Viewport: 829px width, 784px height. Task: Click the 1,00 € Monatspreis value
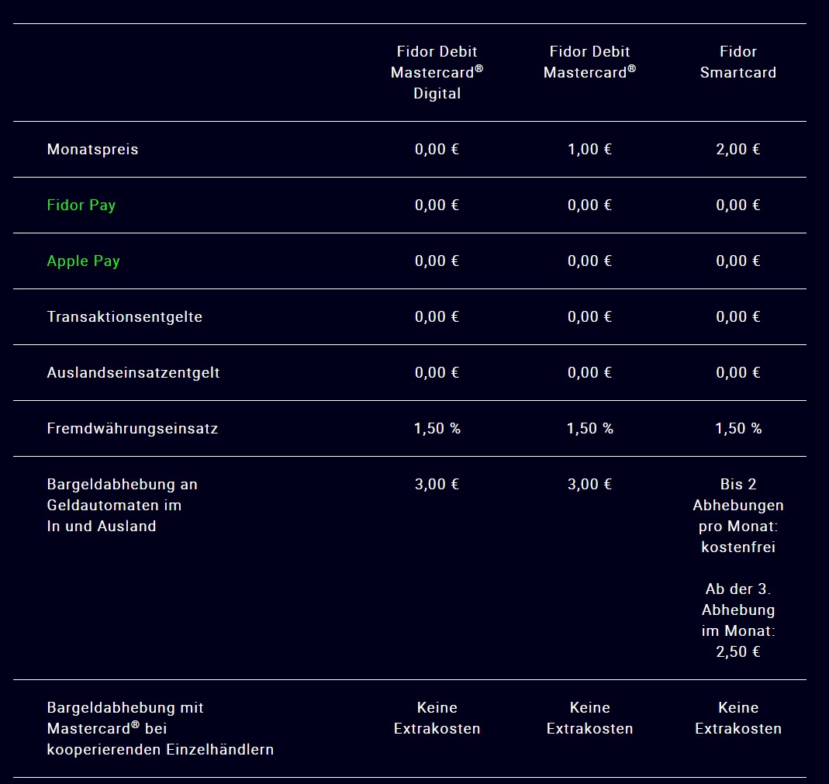click(589, 150)
